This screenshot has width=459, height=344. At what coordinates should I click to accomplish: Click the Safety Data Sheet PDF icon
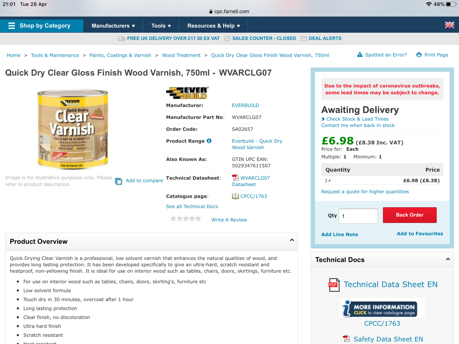347,339
